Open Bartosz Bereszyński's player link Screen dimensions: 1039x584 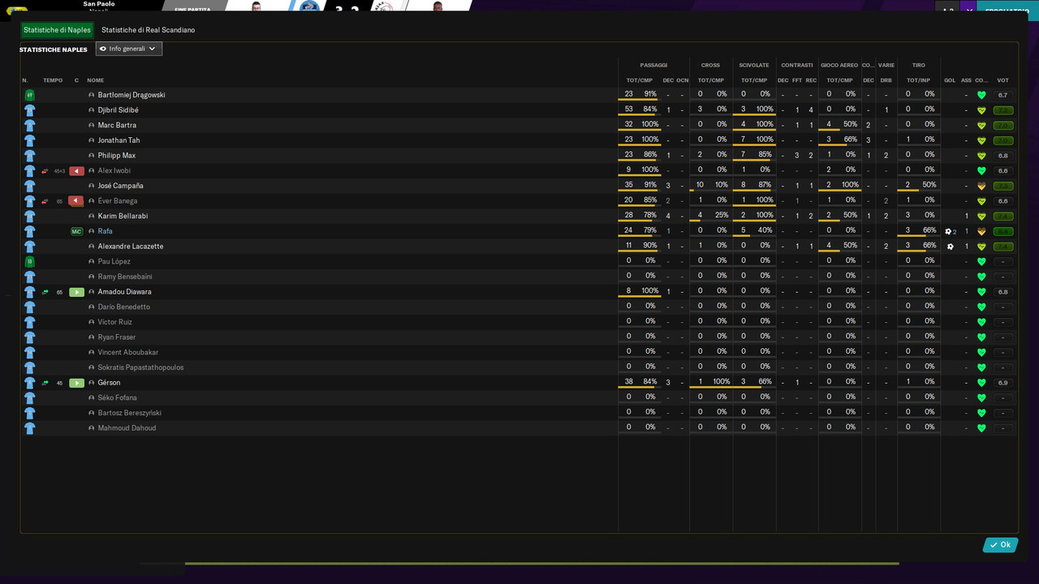[129, 413]
